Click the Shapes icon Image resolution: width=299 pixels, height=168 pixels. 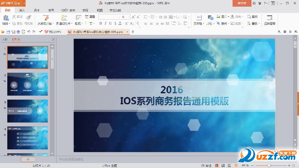click(x=210, y=18)
